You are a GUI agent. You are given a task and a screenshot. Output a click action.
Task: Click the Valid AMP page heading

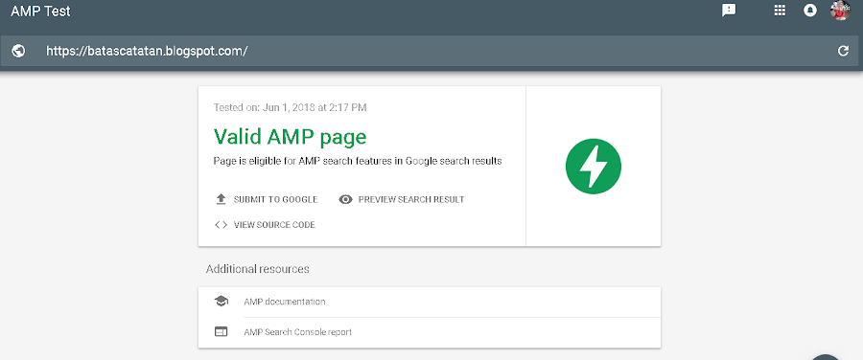coord(290,137)
